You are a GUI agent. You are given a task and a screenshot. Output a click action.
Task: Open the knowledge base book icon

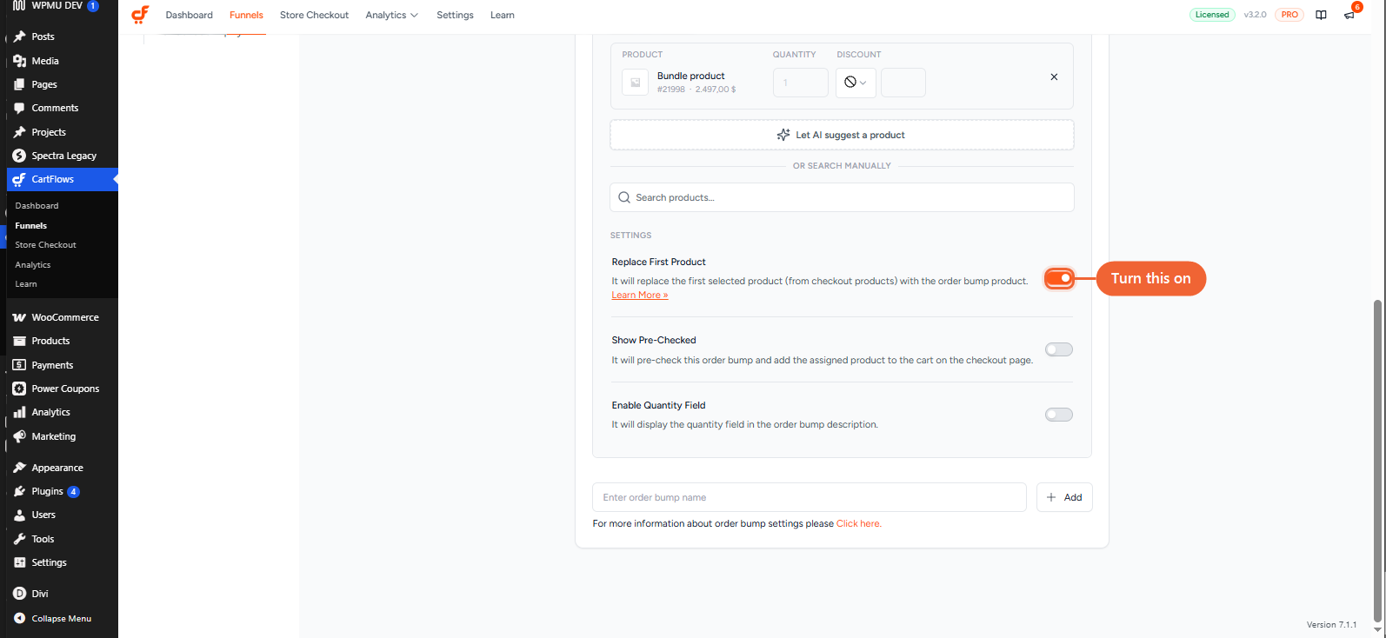click(x=1321, y=15)
